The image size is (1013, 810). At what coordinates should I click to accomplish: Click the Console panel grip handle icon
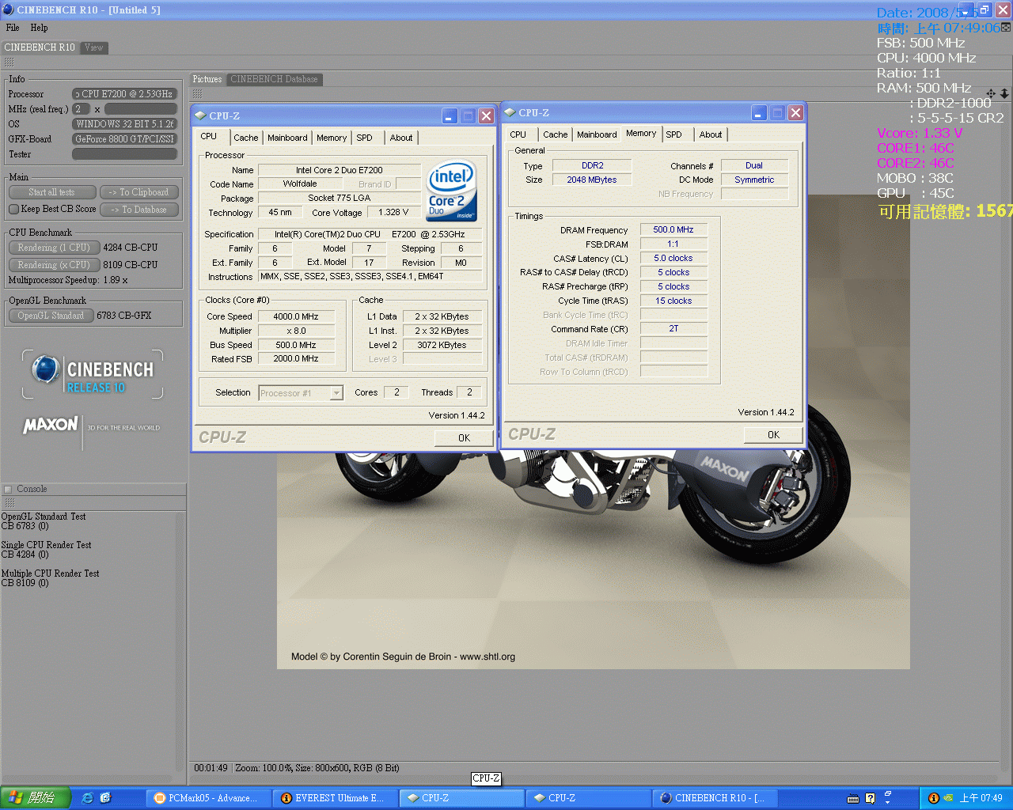9,503
